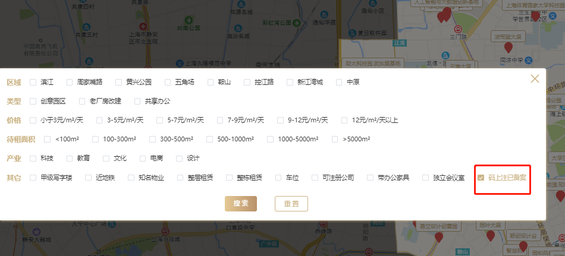Click the 岭南公园 park icon

pos(188,20)
